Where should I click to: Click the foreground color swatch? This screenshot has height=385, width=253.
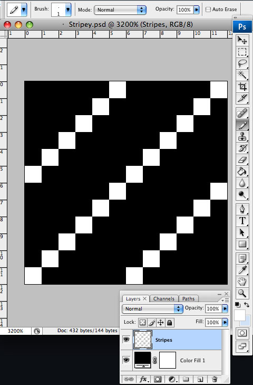point(240,315)
